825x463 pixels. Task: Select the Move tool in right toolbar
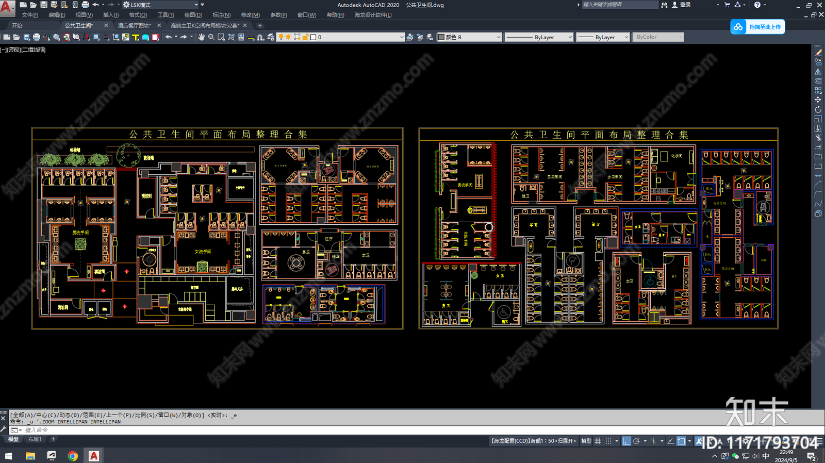[x=818, y=100]
